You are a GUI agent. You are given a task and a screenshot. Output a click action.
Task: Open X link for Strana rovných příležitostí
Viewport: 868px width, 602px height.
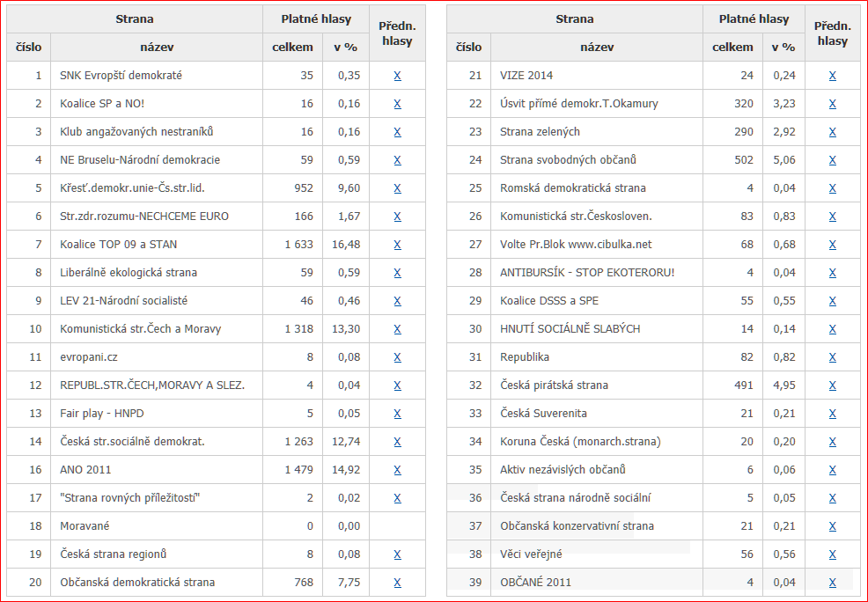click(x=397, y=499)
